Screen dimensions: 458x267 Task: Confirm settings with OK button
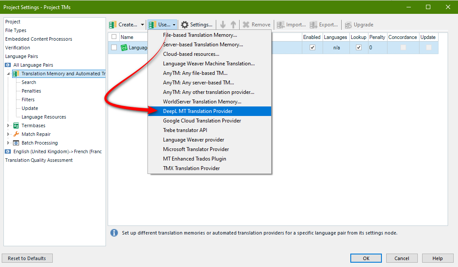(x=366, y=258)
